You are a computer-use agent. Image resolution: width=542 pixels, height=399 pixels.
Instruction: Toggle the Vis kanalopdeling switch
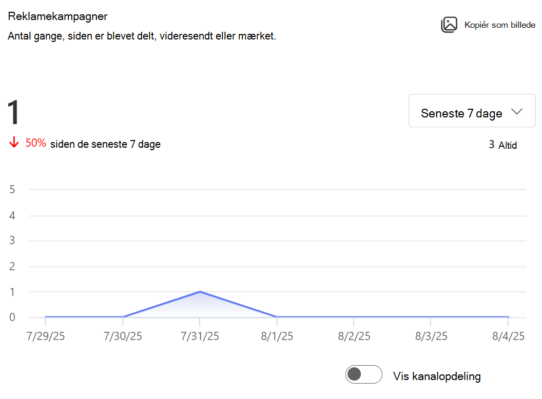[x=363, y=374]
